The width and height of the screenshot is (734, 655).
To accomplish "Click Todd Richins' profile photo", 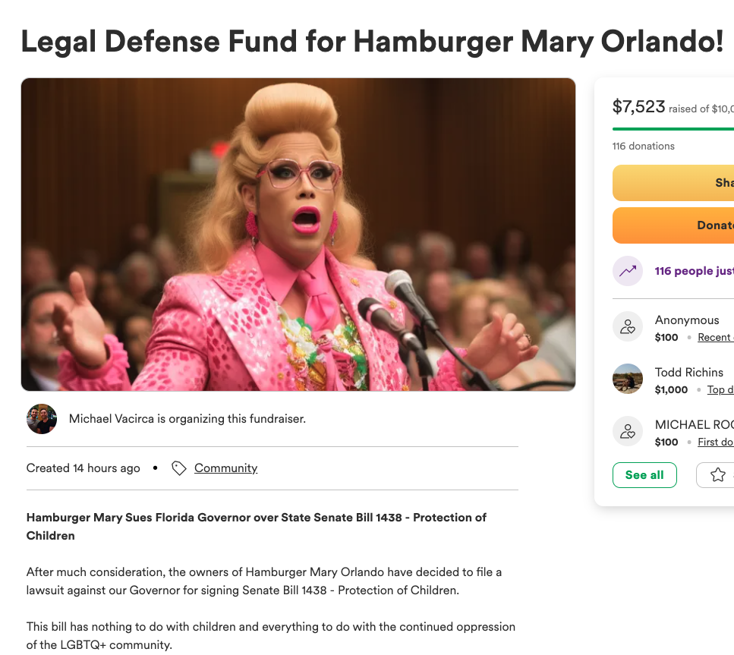I will pos(628,379).
